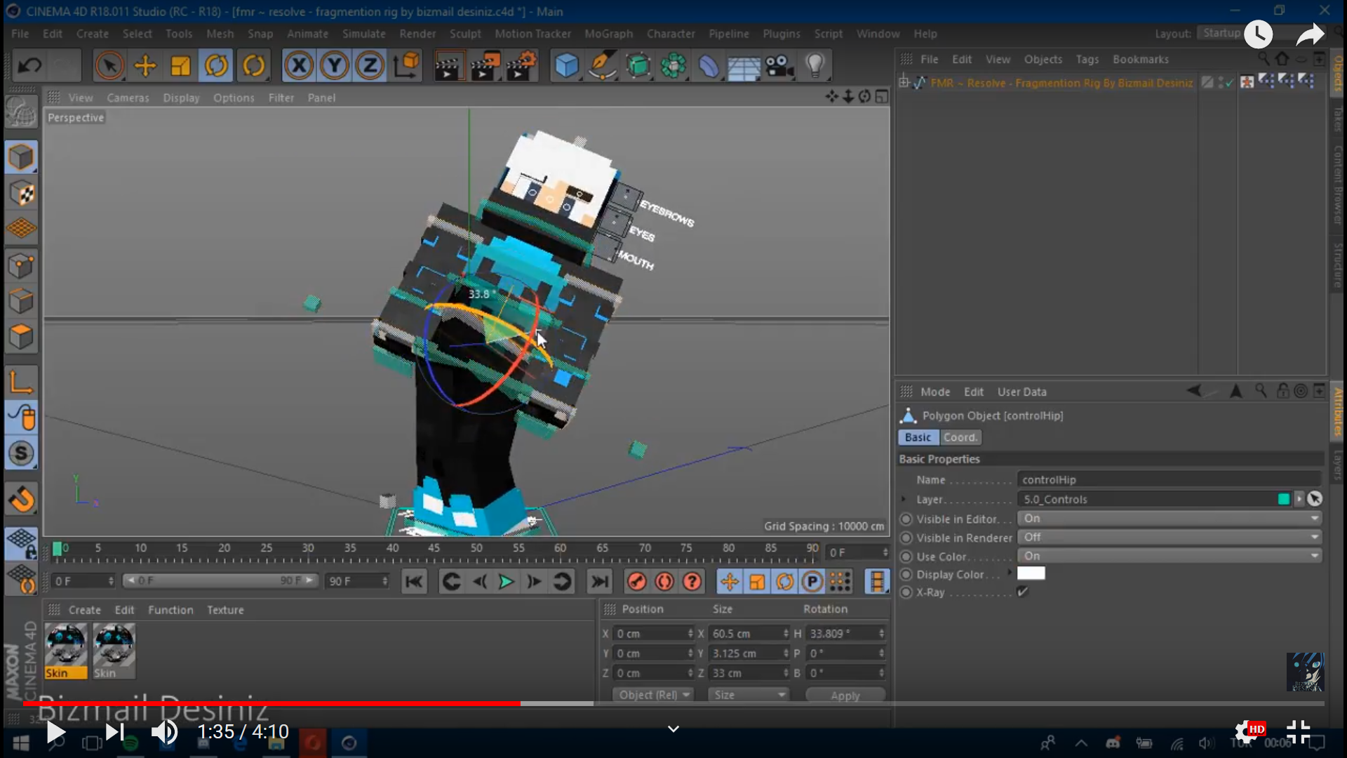The height and width of the screenshot is (758, 1347).
Task: Open the MoGraph menu
Action: tap(608, 34)
